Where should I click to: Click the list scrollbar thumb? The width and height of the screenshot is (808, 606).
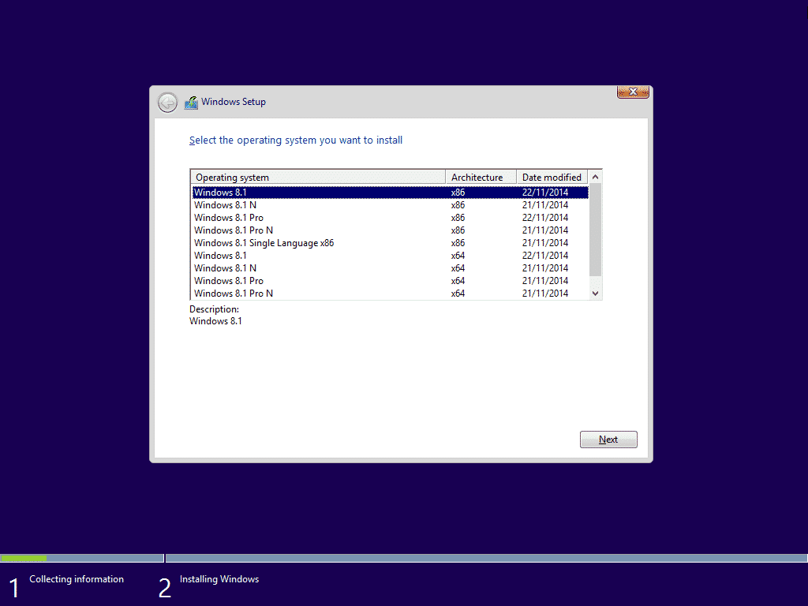pos(595,229)
